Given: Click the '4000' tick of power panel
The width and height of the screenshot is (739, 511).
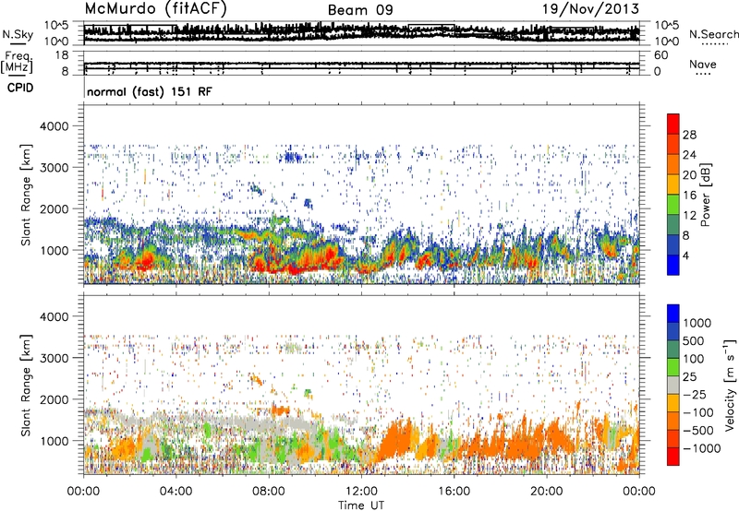Looking at the screenshot, I should tap(56, 126).
